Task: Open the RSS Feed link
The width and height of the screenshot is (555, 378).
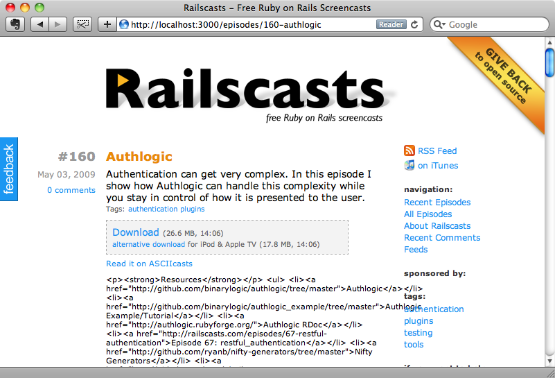Action: 437,151
